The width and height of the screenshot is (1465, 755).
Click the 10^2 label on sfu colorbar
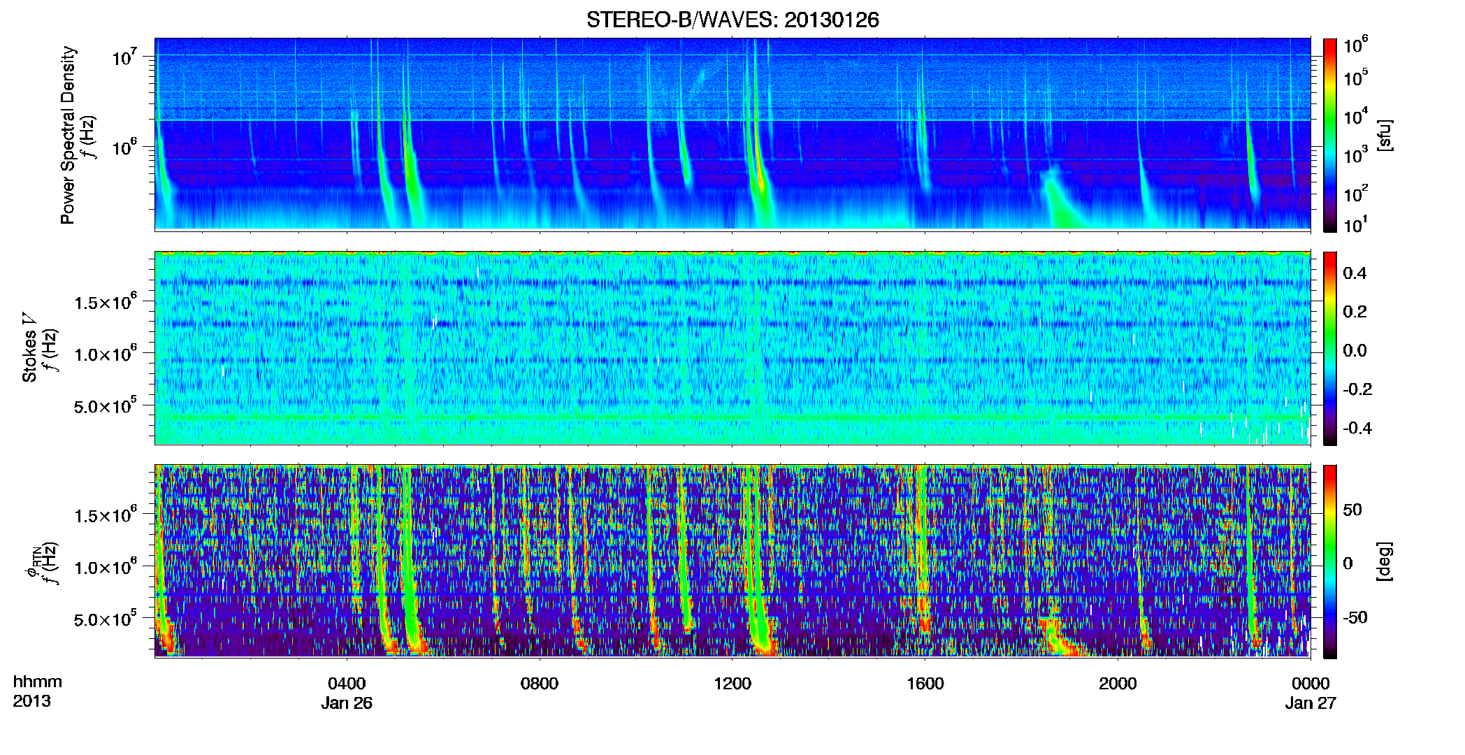(1356, 194)
